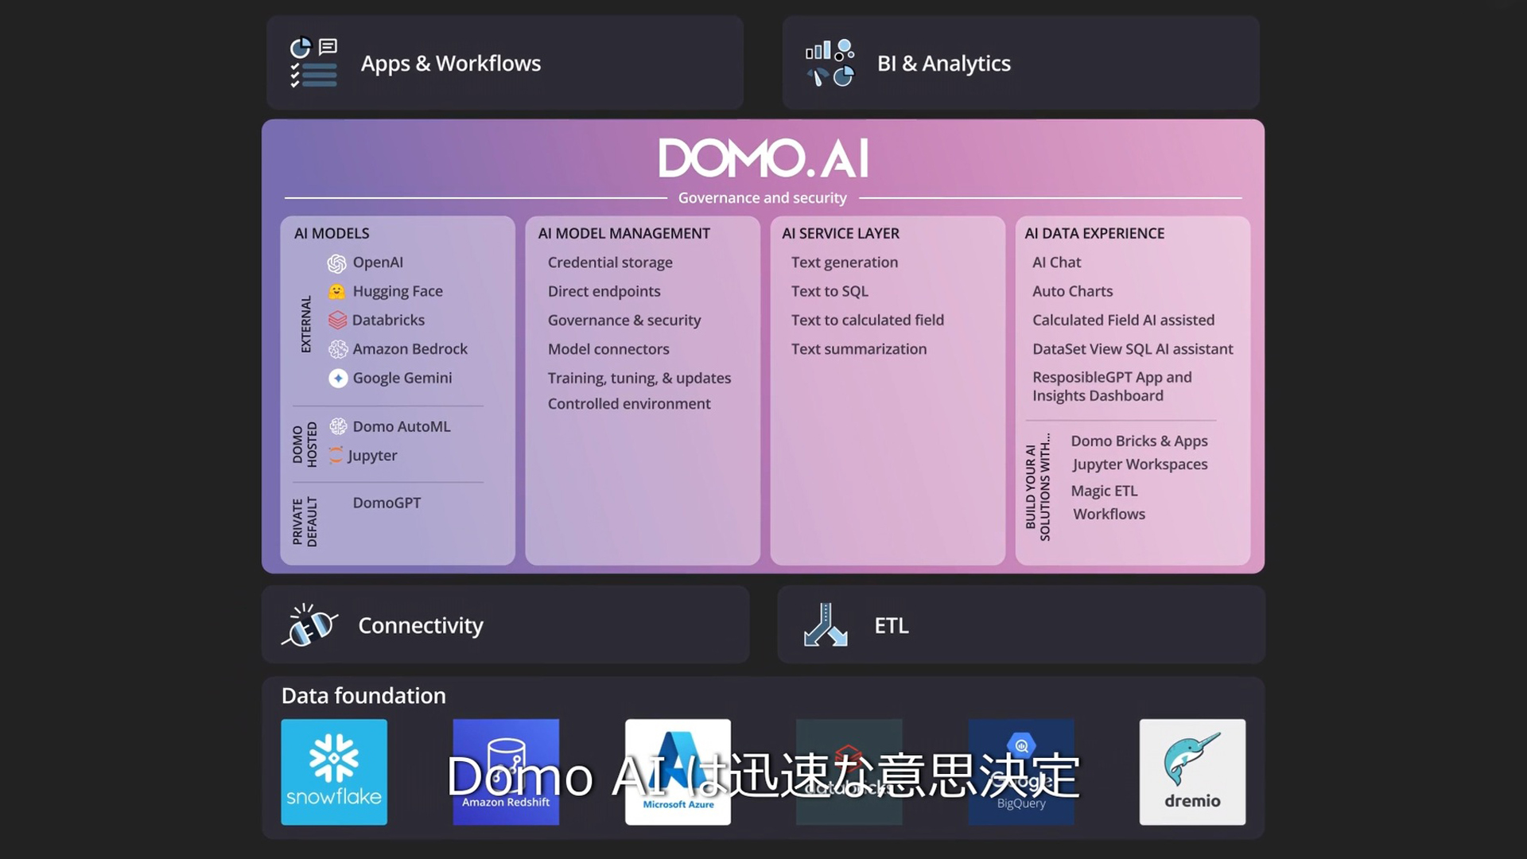Select the Dremio tile
1527x859 pixels.
pos(1192,772)
